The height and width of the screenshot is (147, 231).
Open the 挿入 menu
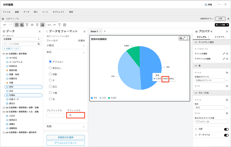point(36,12)
